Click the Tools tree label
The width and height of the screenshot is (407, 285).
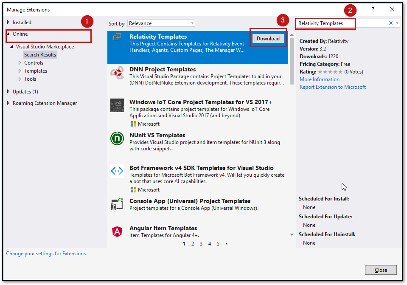[30, 79]
